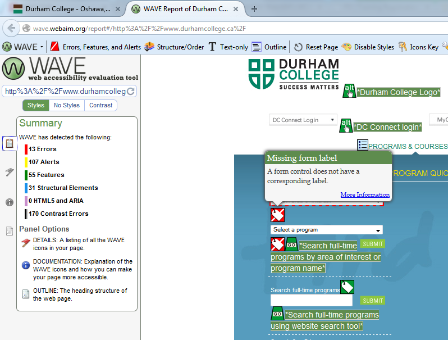Click SUBMIT beside Search full-time programs by area

pos(373,244)
